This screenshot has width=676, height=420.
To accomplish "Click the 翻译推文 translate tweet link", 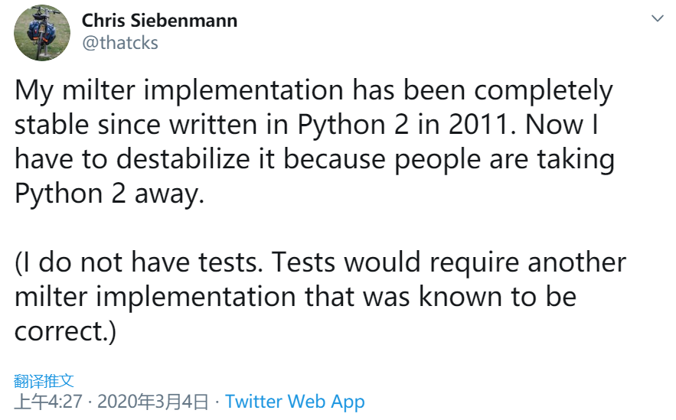I will tap(44, 380).
